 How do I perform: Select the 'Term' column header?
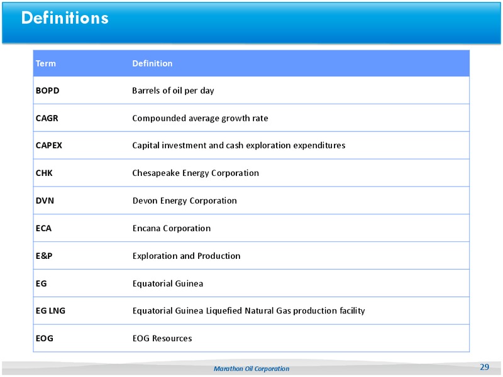point(45,63)
